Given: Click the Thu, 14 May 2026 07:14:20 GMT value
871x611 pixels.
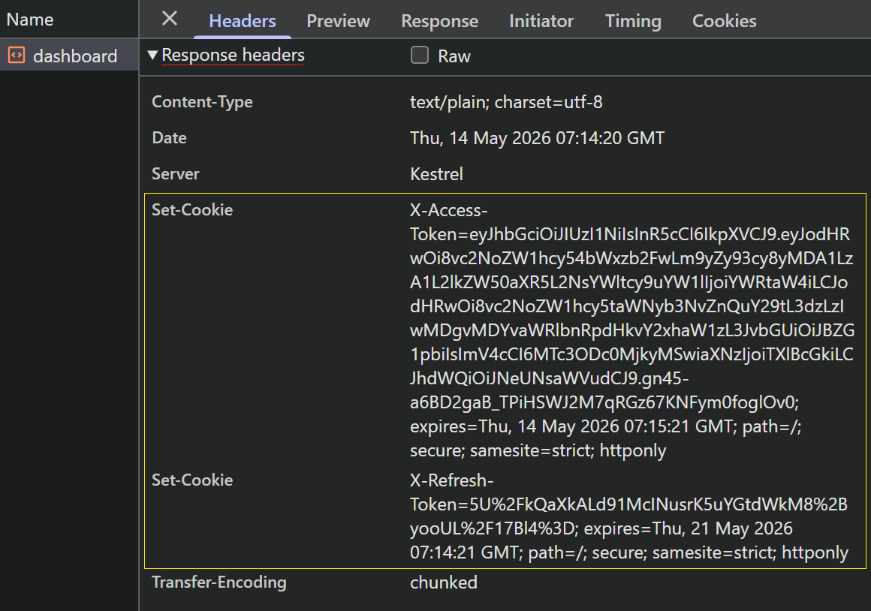Looking at the screenshot, I should (x=537, y=138).
